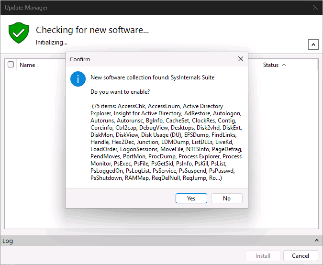Sort list by Name column header
Screen dimensions: 323x265
coord(27,65)
